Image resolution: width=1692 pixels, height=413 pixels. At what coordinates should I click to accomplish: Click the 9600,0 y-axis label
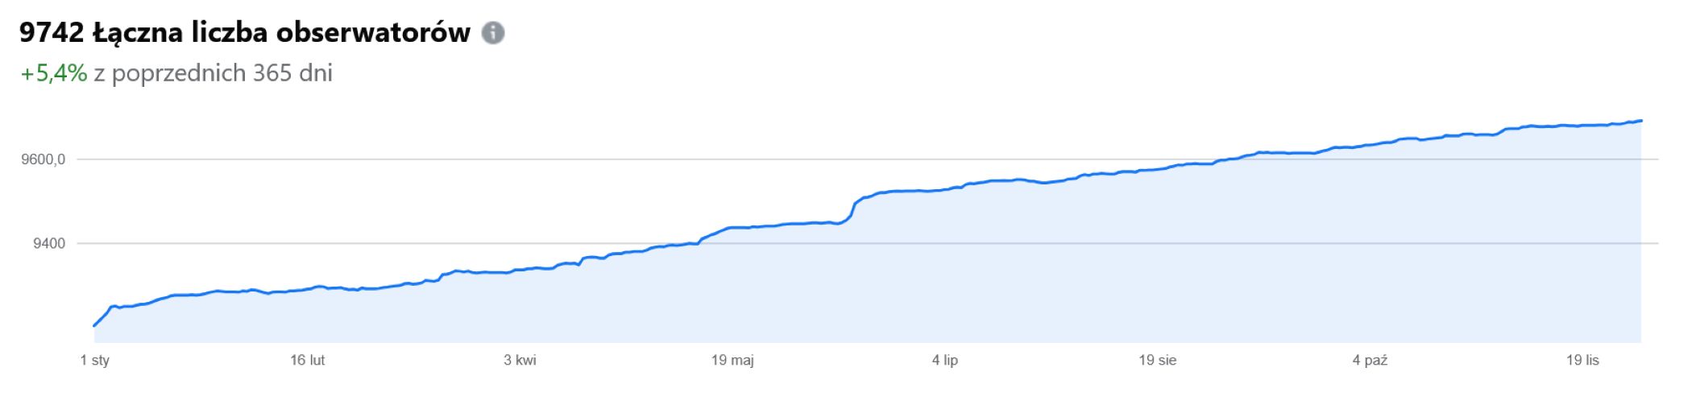point(44,159)
